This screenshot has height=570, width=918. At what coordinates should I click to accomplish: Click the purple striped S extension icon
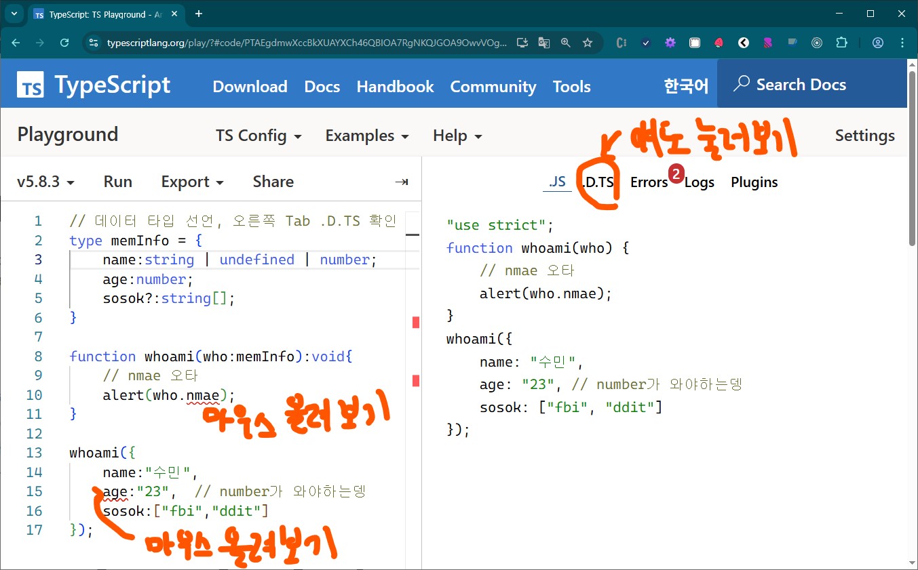[768, 43]
